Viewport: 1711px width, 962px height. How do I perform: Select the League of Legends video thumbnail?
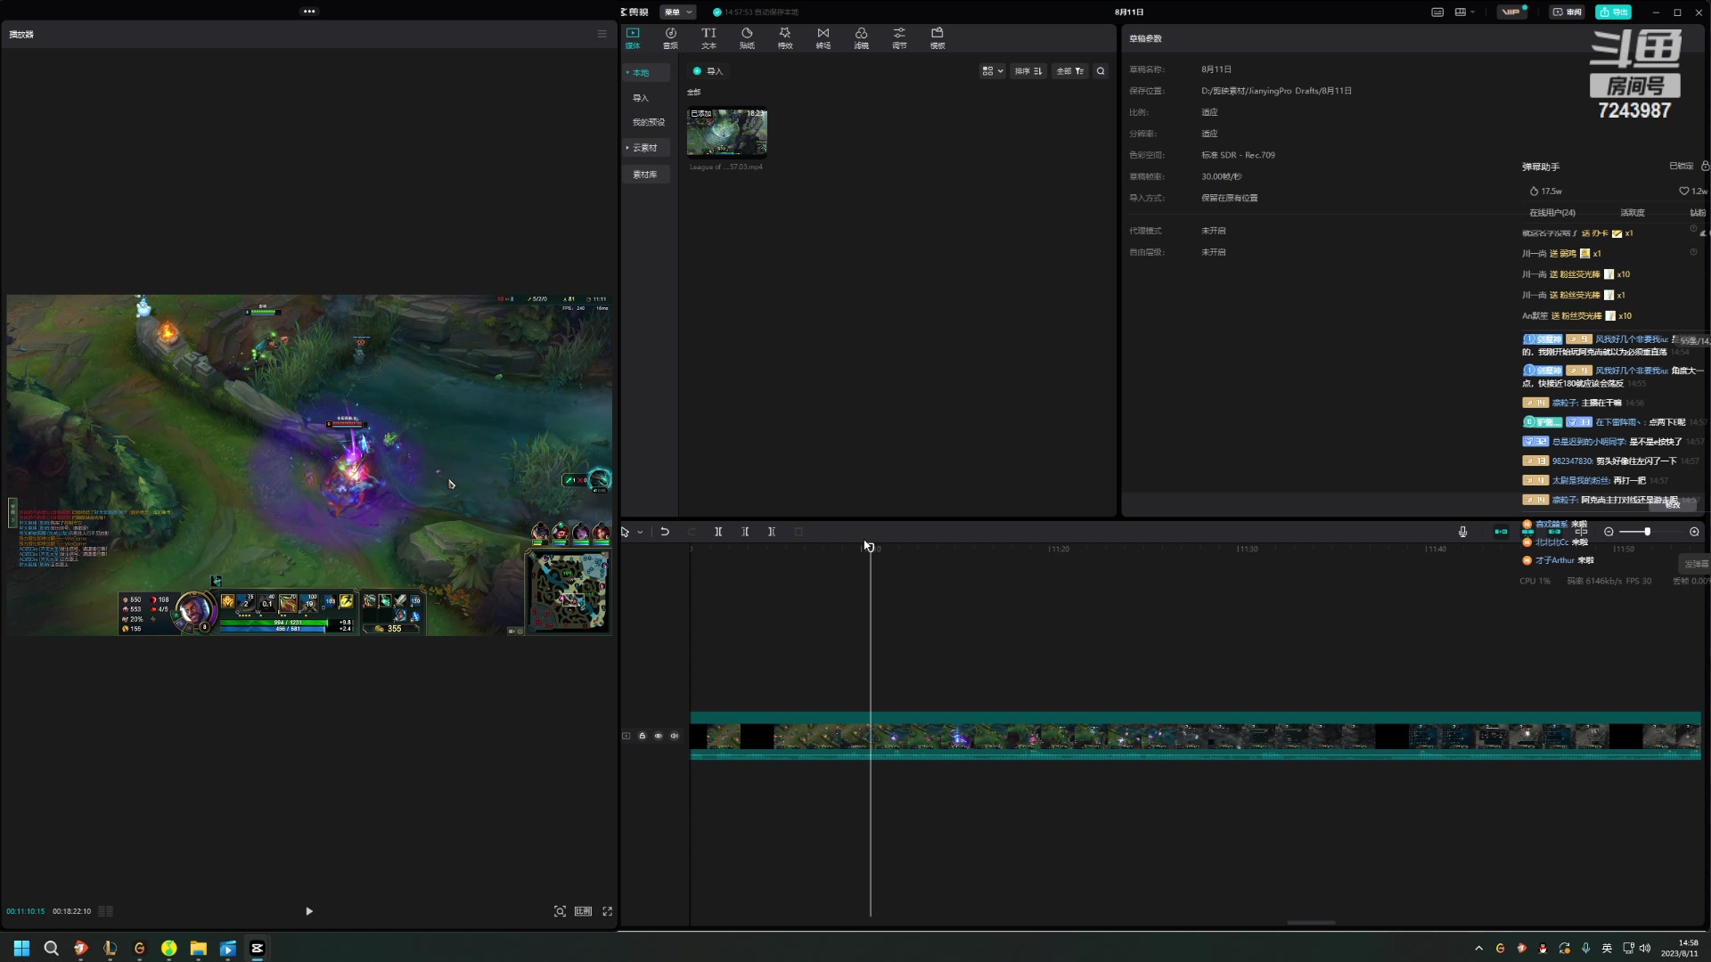click(x=727, y=132)
